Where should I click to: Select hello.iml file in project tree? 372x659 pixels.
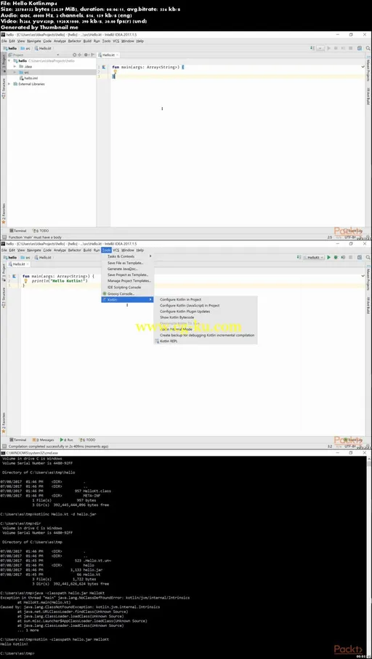coord(28,78)
